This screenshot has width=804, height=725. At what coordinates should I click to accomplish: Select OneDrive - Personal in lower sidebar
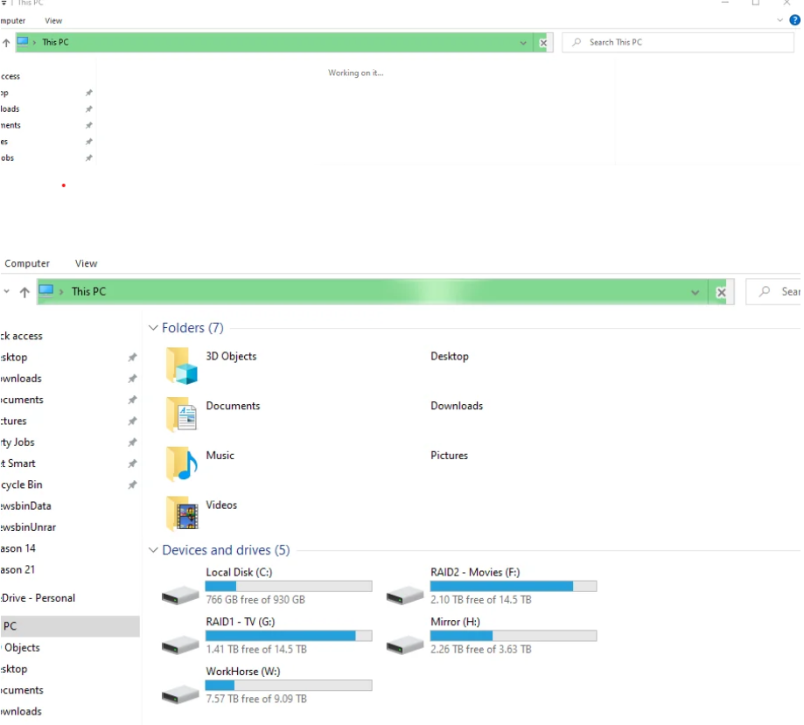coord(38,598)
